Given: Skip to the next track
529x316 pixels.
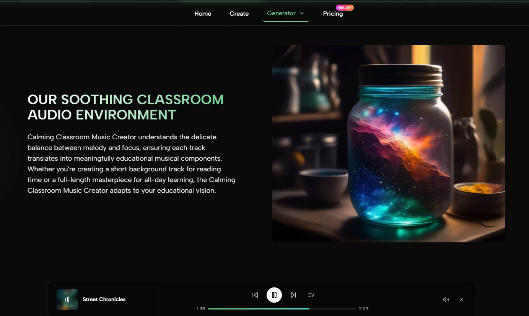Looking at the screenshot, I should 293,295.
